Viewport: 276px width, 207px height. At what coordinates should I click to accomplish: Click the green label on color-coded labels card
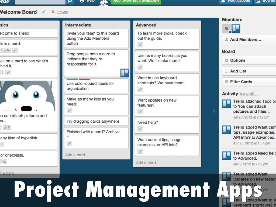[x=72, y=79]
